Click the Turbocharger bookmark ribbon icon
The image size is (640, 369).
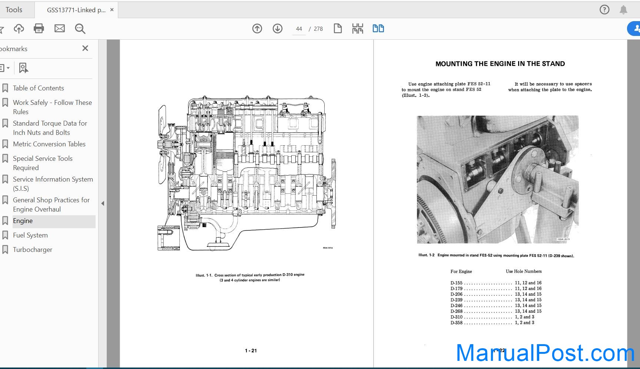pos(5,250)
